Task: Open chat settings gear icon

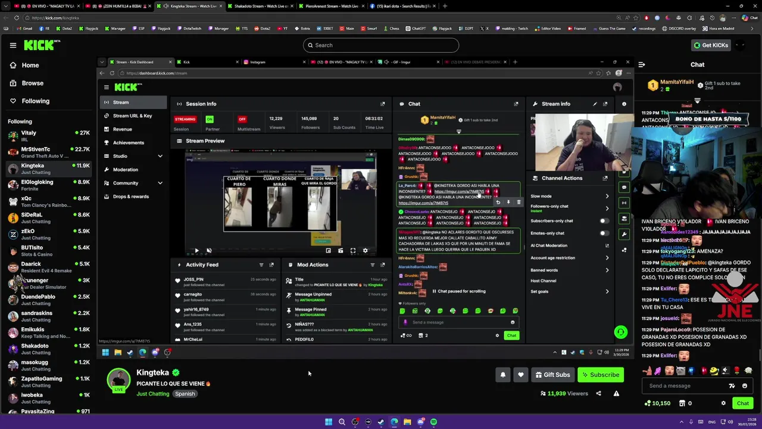Action: click(723, 403)
